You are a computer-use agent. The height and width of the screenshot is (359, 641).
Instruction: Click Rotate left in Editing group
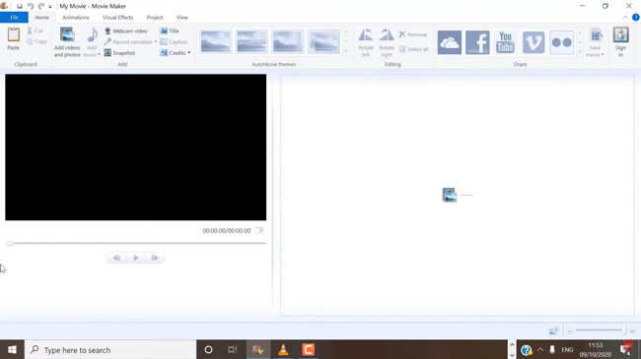point(366,42)
